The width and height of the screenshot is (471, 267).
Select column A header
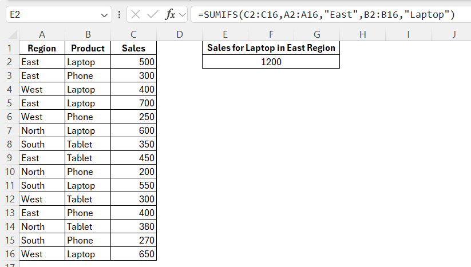click(x=42, y=34)
